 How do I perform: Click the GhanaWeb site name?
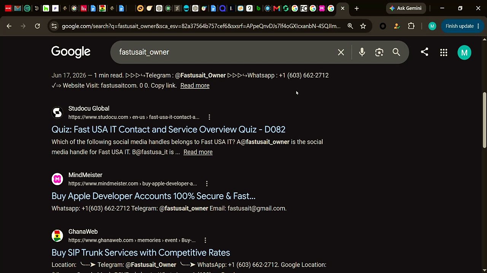(x=83, y=232)
